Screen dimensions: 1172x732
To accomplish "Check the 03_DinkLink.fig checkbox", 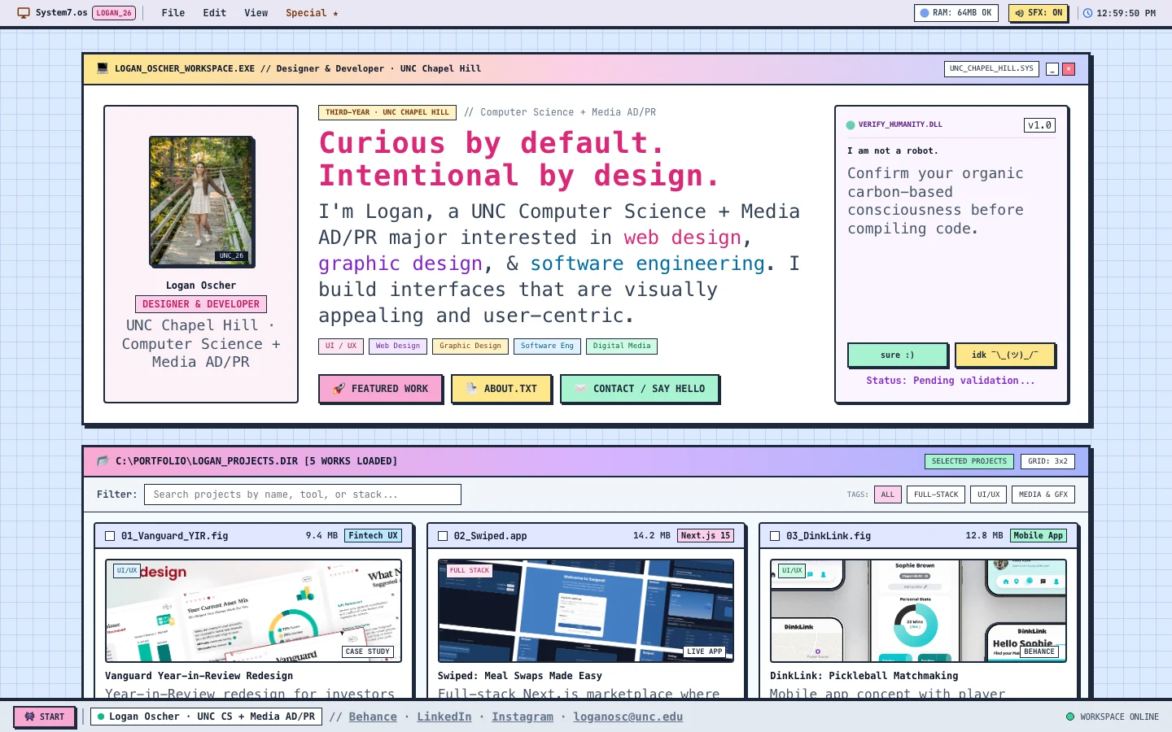I will coord(775,536).
